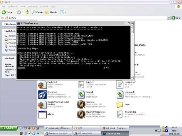Open the Views dropdown button

click(x=63, y=12)
